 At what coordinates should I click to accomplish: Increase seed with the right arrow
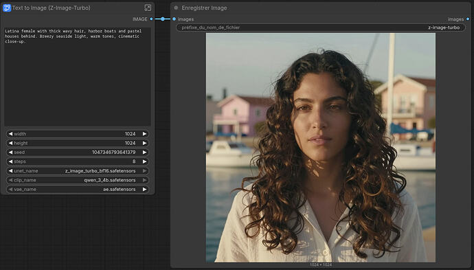(144, 152)
